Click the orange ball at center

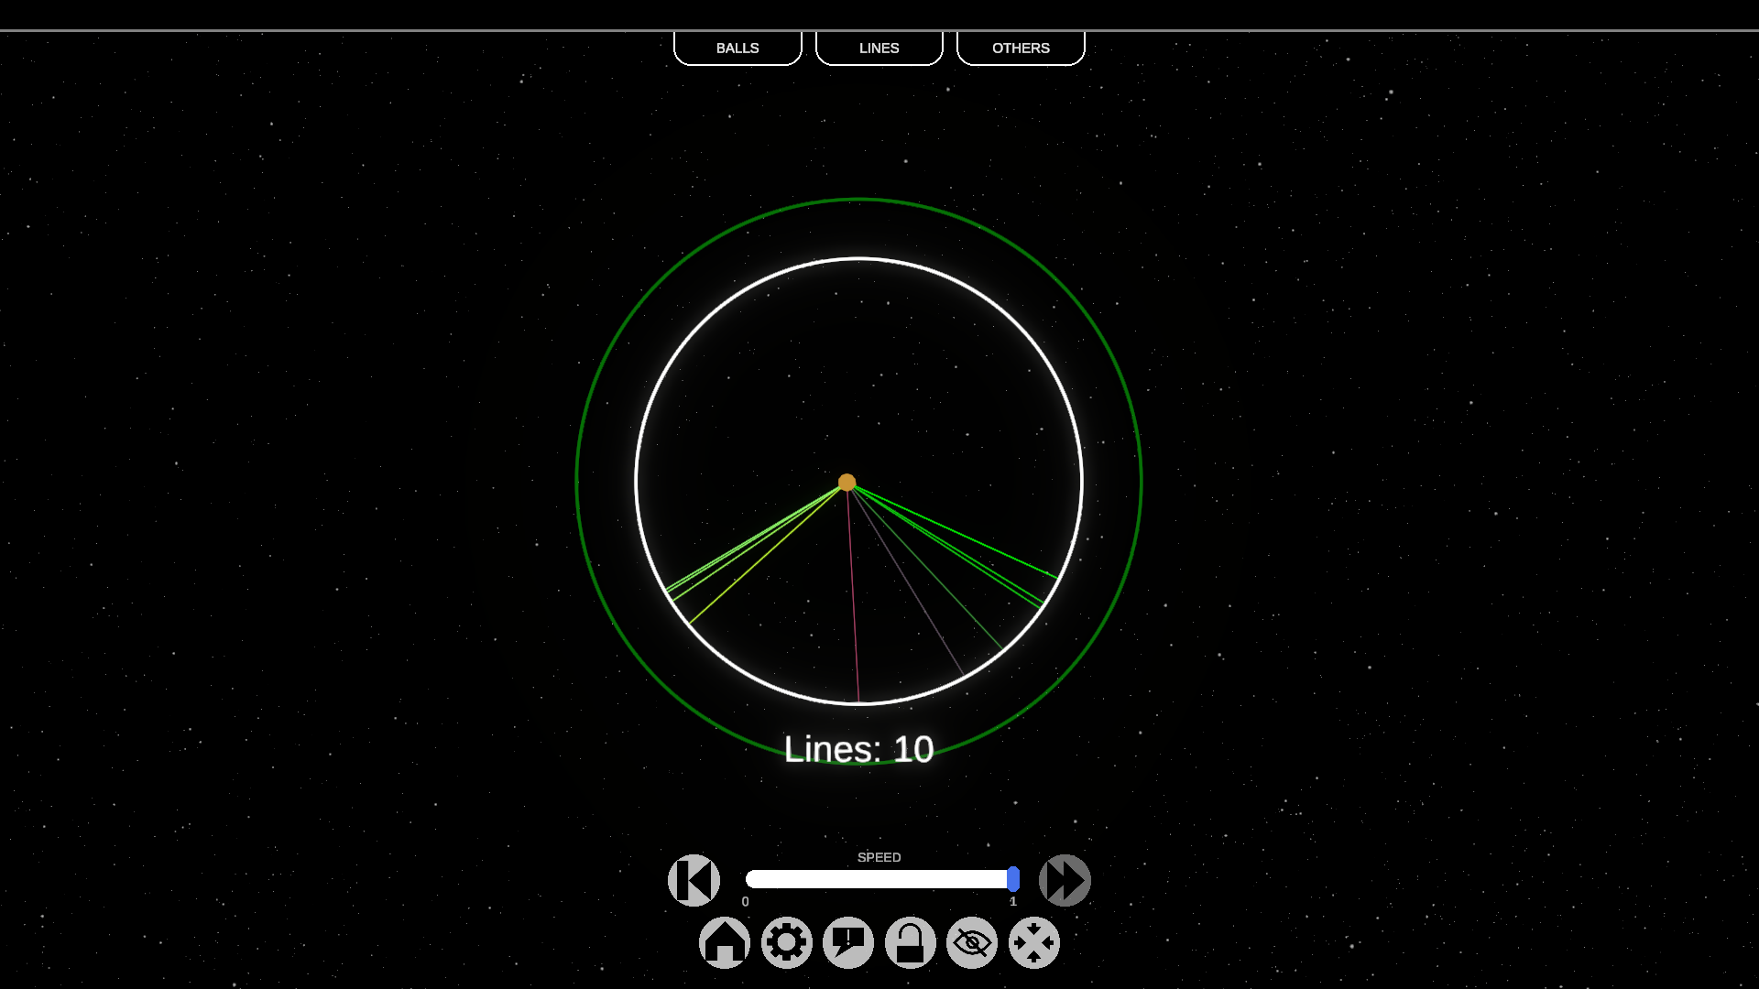pos(847,483)
